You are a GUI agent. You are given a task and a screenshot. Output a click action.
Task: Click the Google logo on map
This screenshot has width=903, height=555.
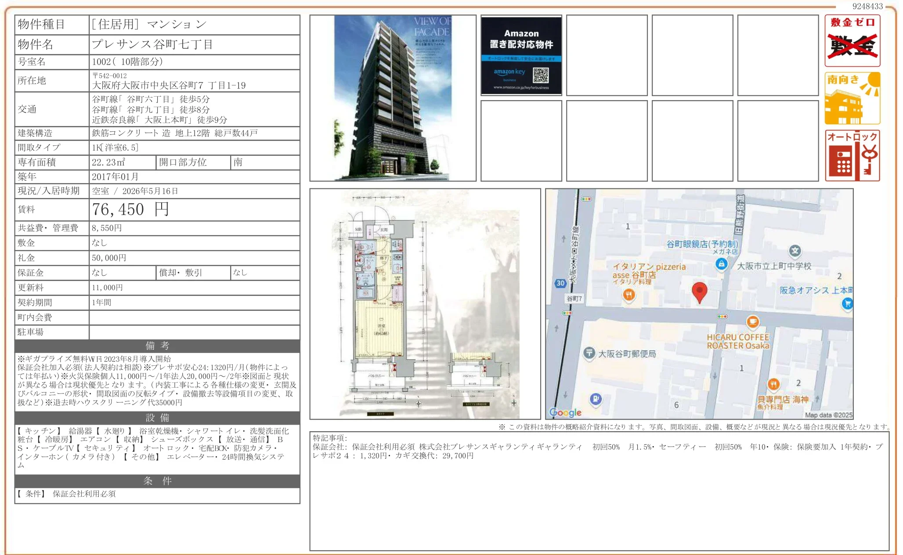pos(565,412)
